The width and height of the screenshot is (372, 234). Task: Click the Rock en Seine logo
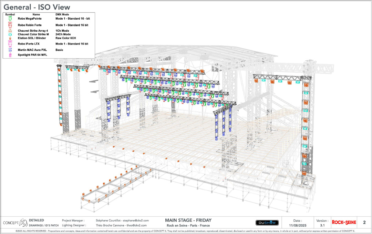(344, 222)
